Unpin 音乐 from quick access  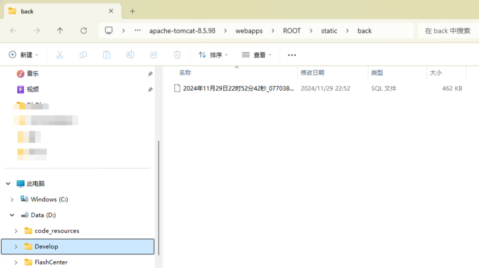pos(150,74)
